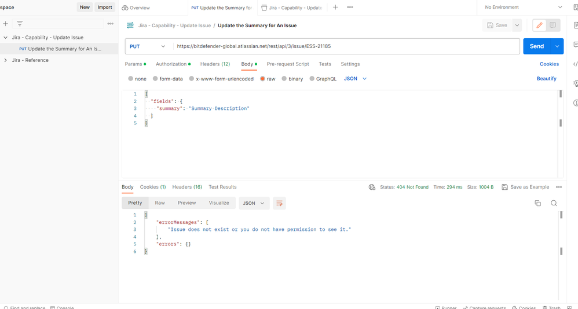Switch to the Headers (12) tab
This screenshot has height=309, width=578.
(215, 64)
